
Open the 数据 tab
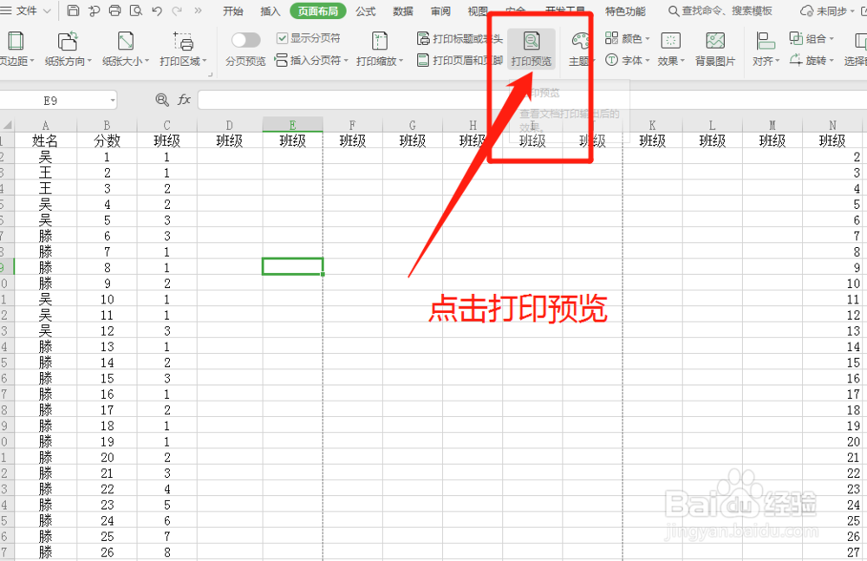pyautogui.click(x=403, y=11)
